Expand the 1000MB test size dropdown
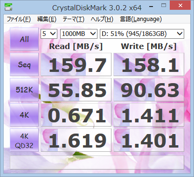 tap(79, 34)
